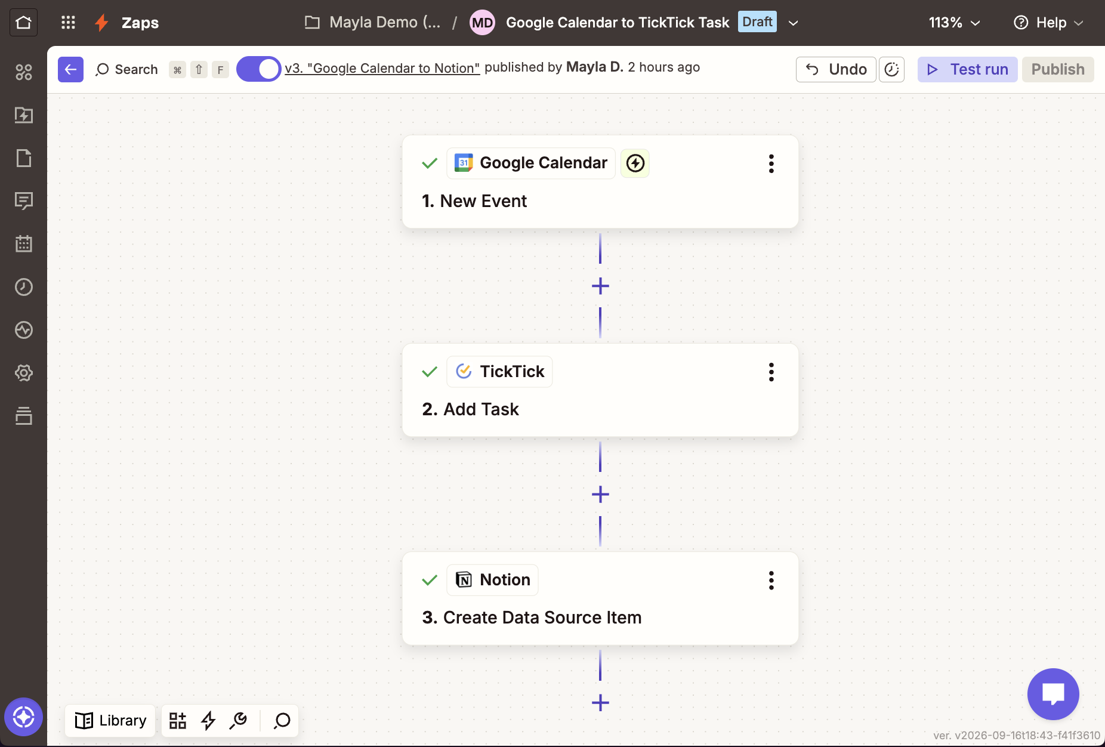The image size is (1105, 747).
Task: Open the chat support bubble
Action: [x=1053, y=694]
